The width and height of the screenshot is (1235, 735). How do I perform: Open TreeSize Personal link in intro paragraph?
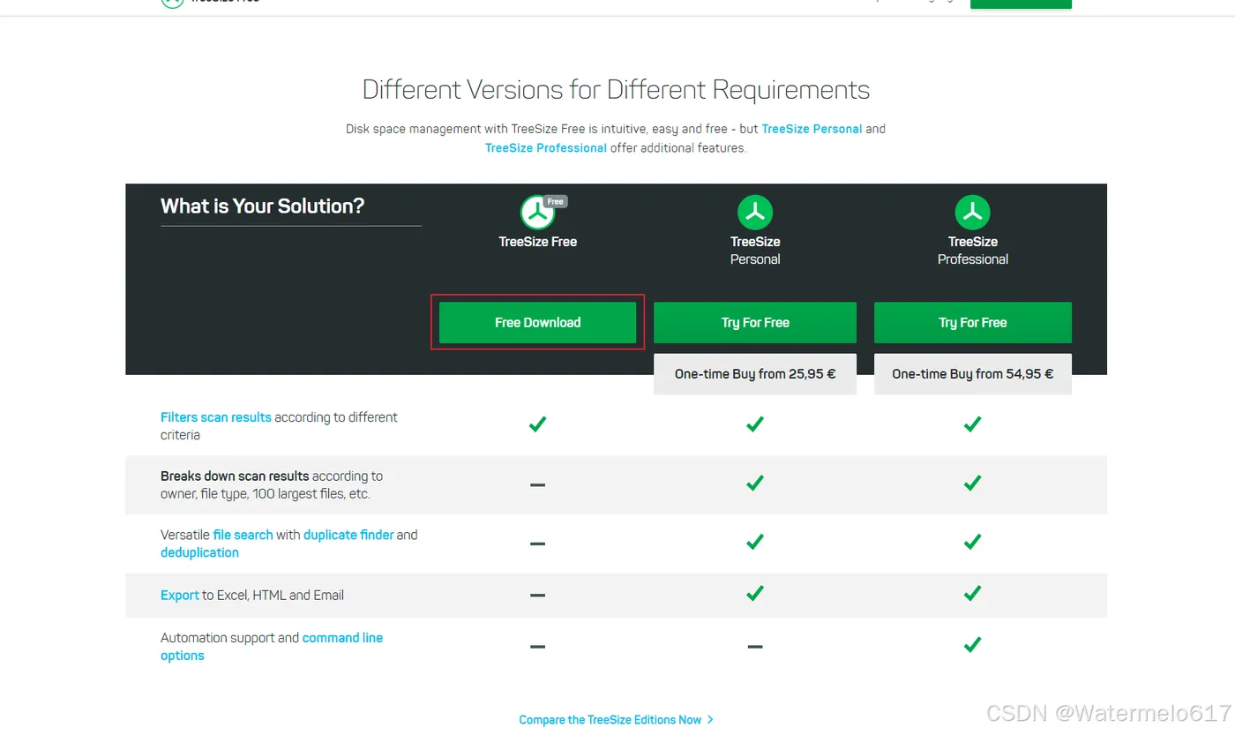pyautogui.click(x=812, y=129)
